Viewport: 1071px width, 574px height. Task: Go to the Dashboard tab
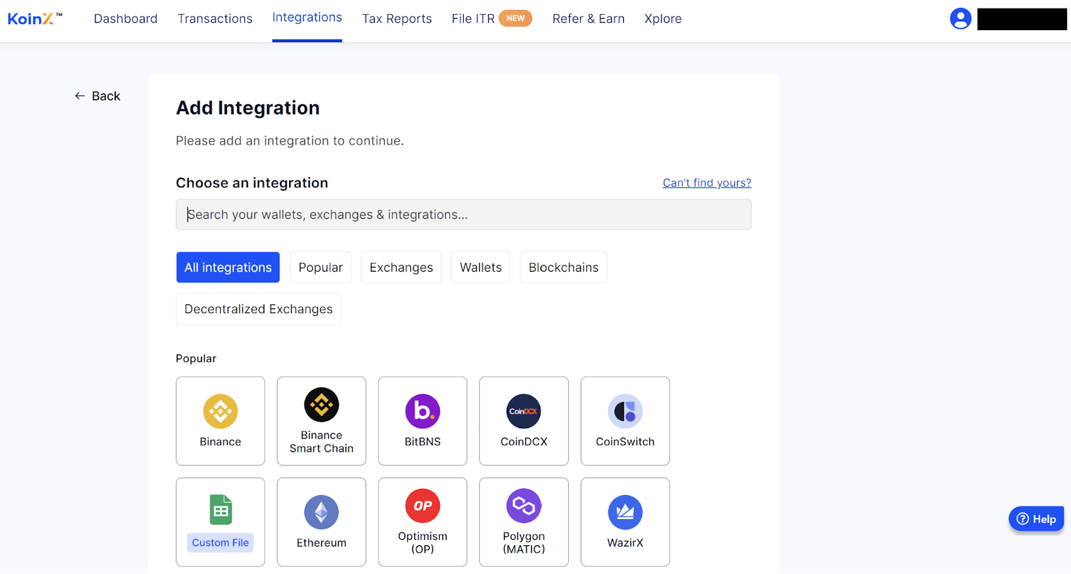coord(126,19)
